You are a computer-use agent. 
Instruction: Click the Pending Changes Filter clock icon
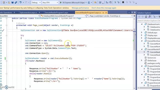point(154,17)
